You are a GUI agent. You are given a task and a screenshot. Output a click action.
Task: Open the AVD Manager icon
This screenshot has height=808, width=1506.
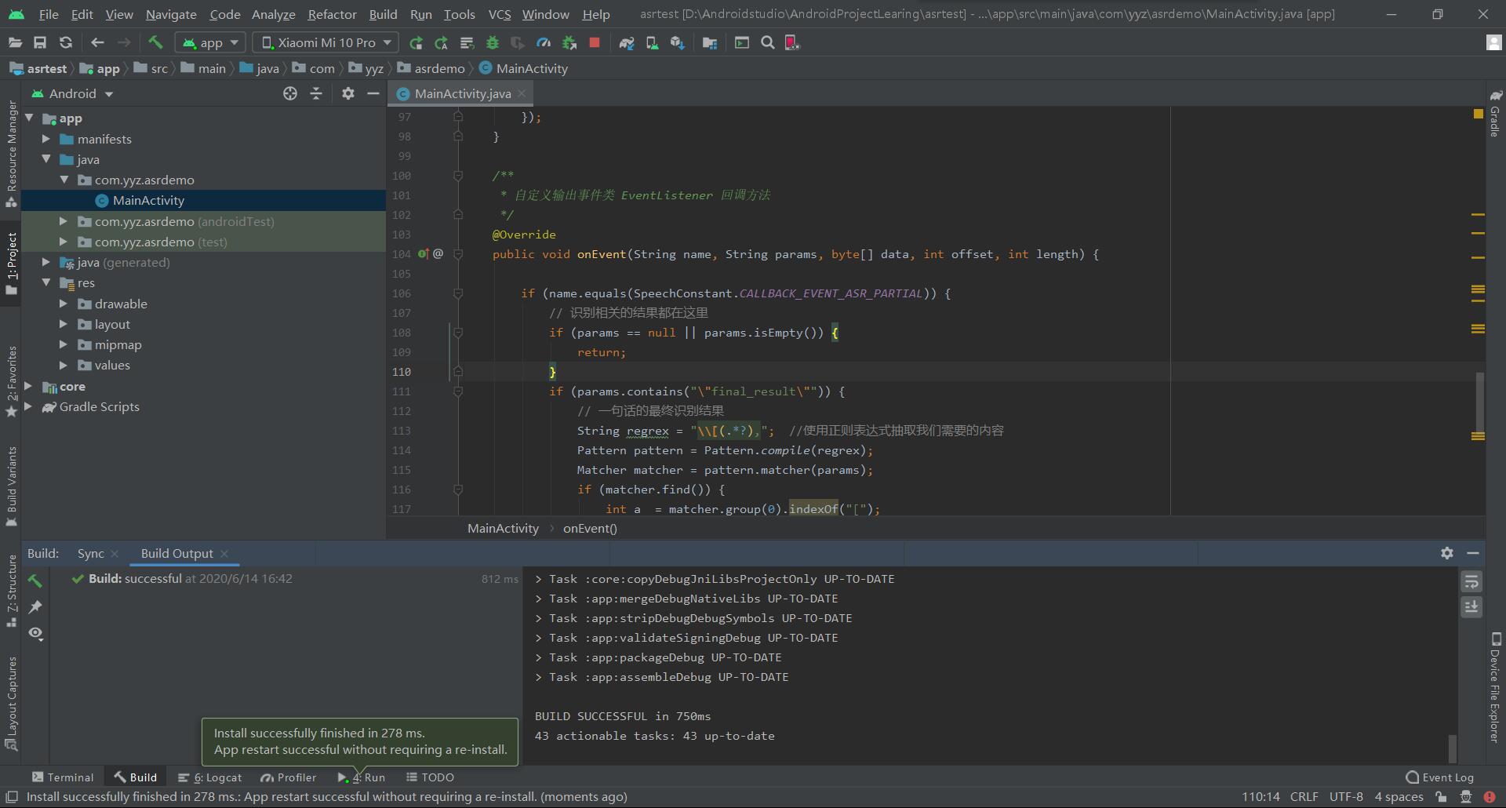[x=652, y=43]
